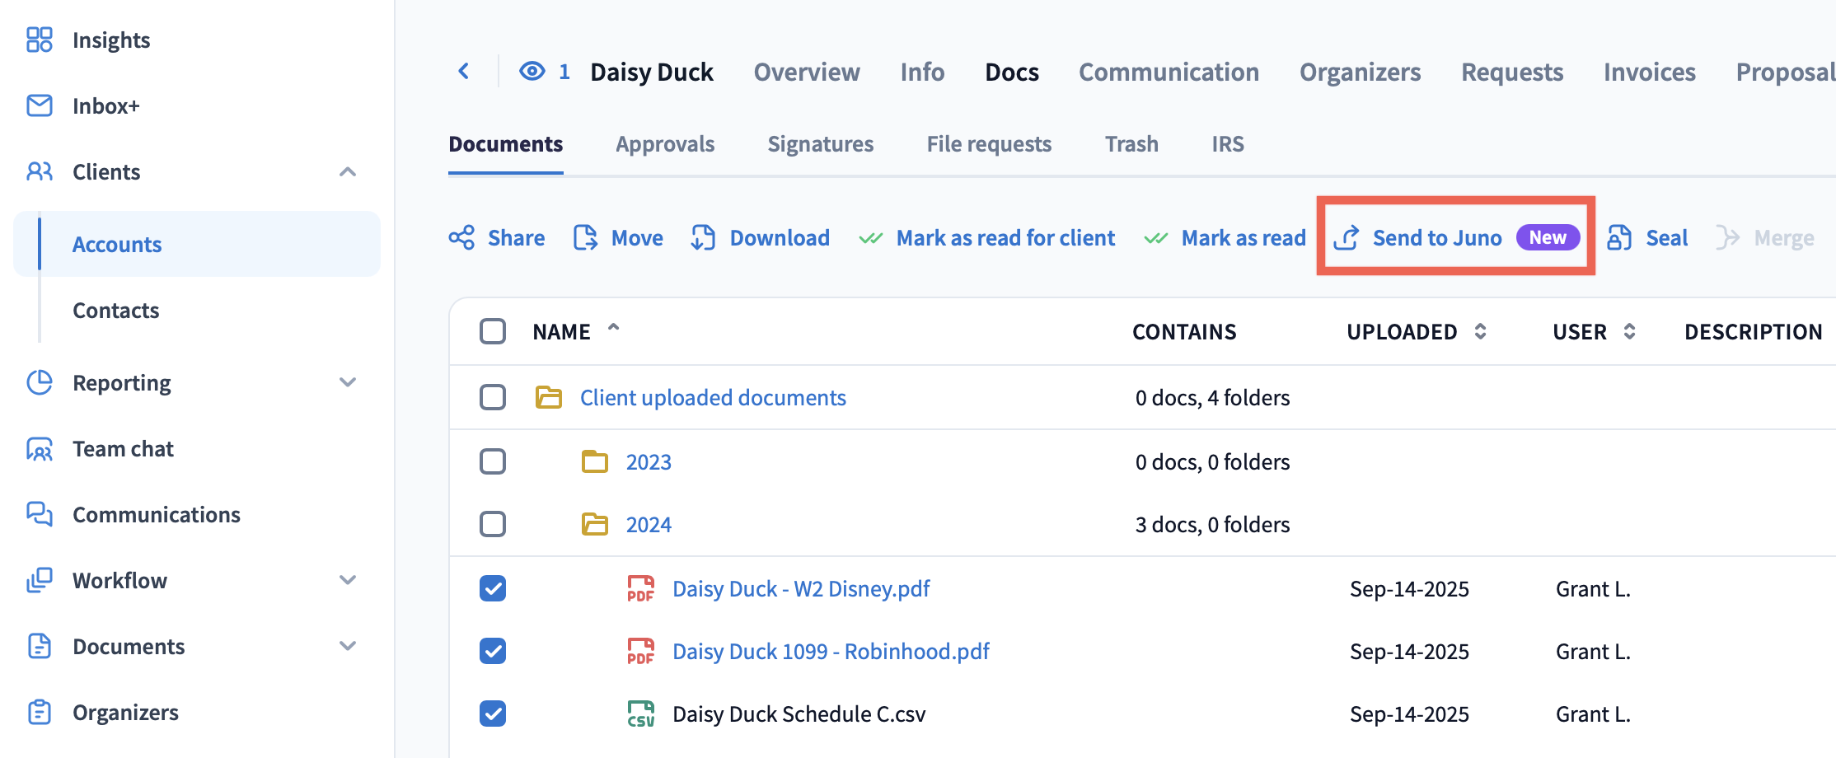Click the Download icon
This screenshot has height=758, width=1836.
pos(703,238)
